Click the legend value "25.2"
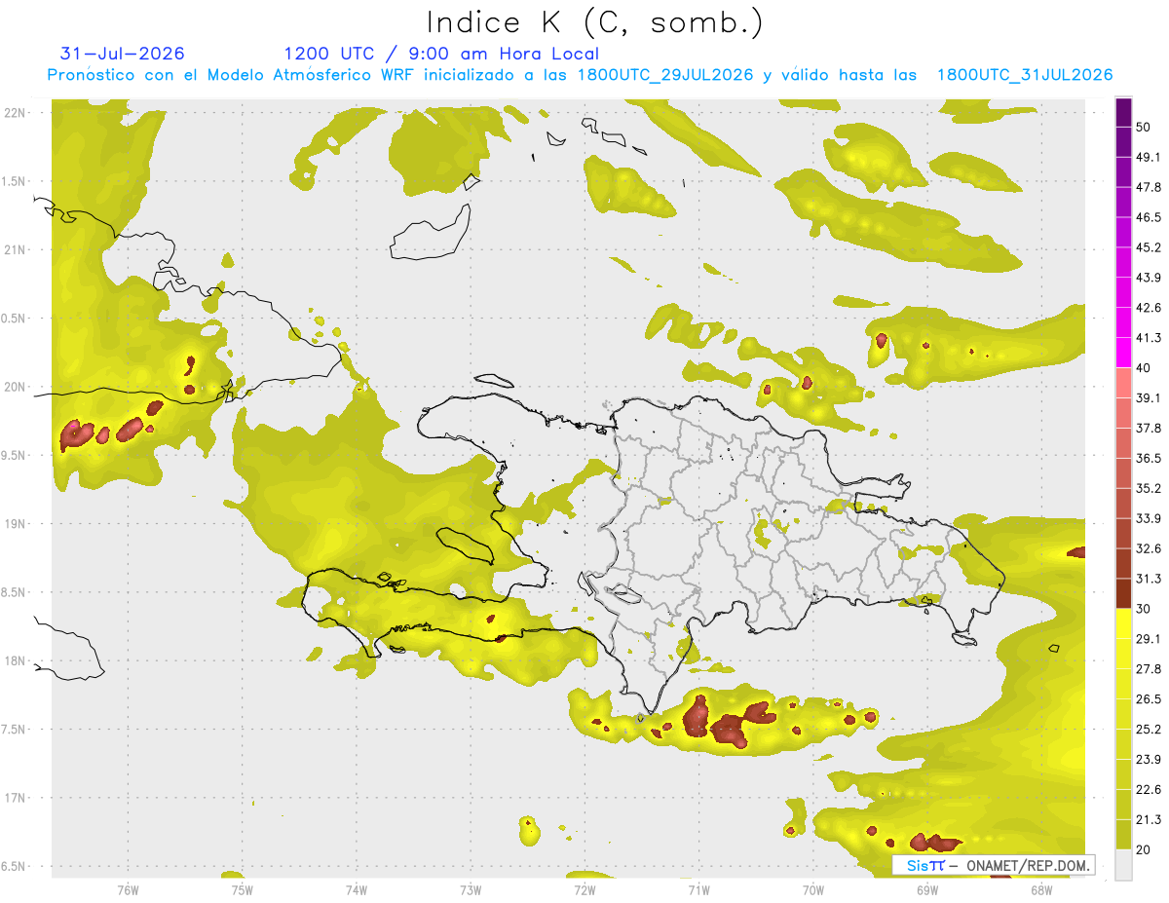The height and width of the screenshot is (903, 1169). [x=1149, y=729]
